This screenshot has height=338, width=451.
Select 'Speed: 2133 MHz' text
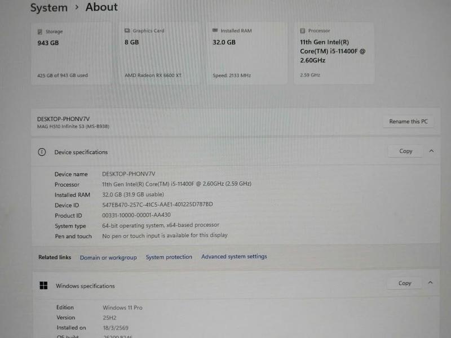click(232, 75)
